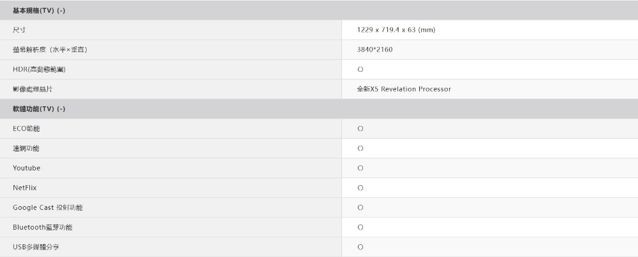Click the circle mark in the NetFlix row
This screenshot has width=638, height=257.
click(x=360, y=188)
